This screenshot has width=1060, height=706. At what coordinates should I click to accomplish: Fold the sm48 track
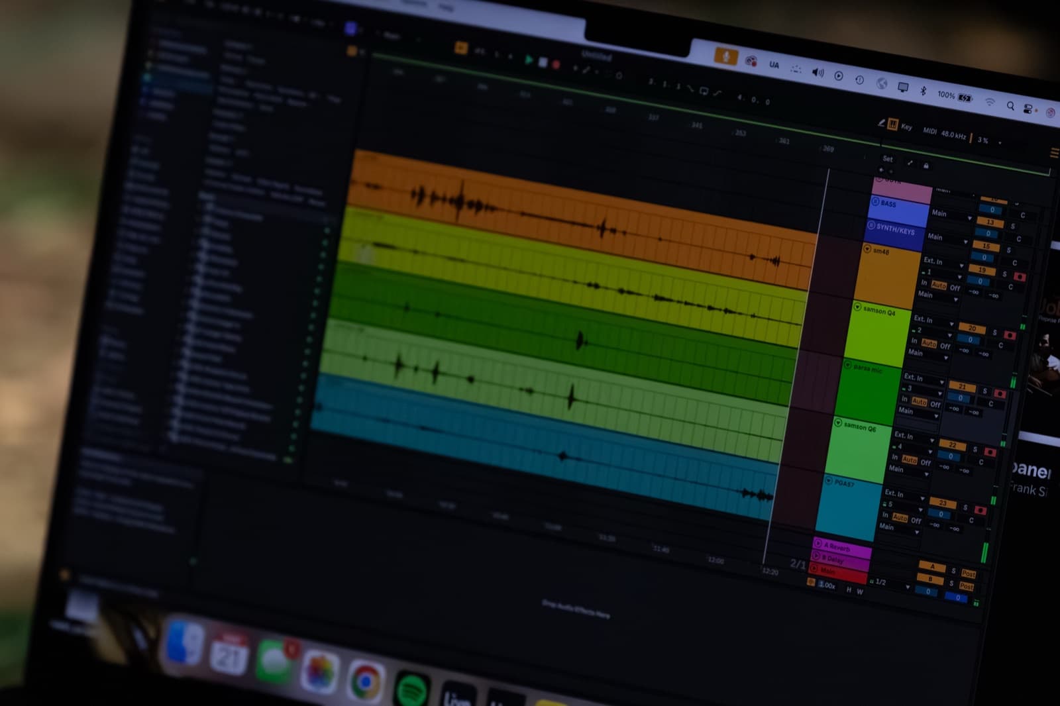(867, 249)
